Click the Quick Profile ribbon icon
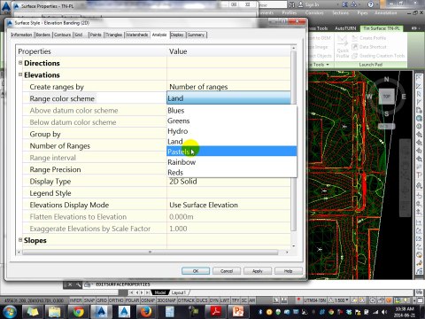 [x=343, y=47]
